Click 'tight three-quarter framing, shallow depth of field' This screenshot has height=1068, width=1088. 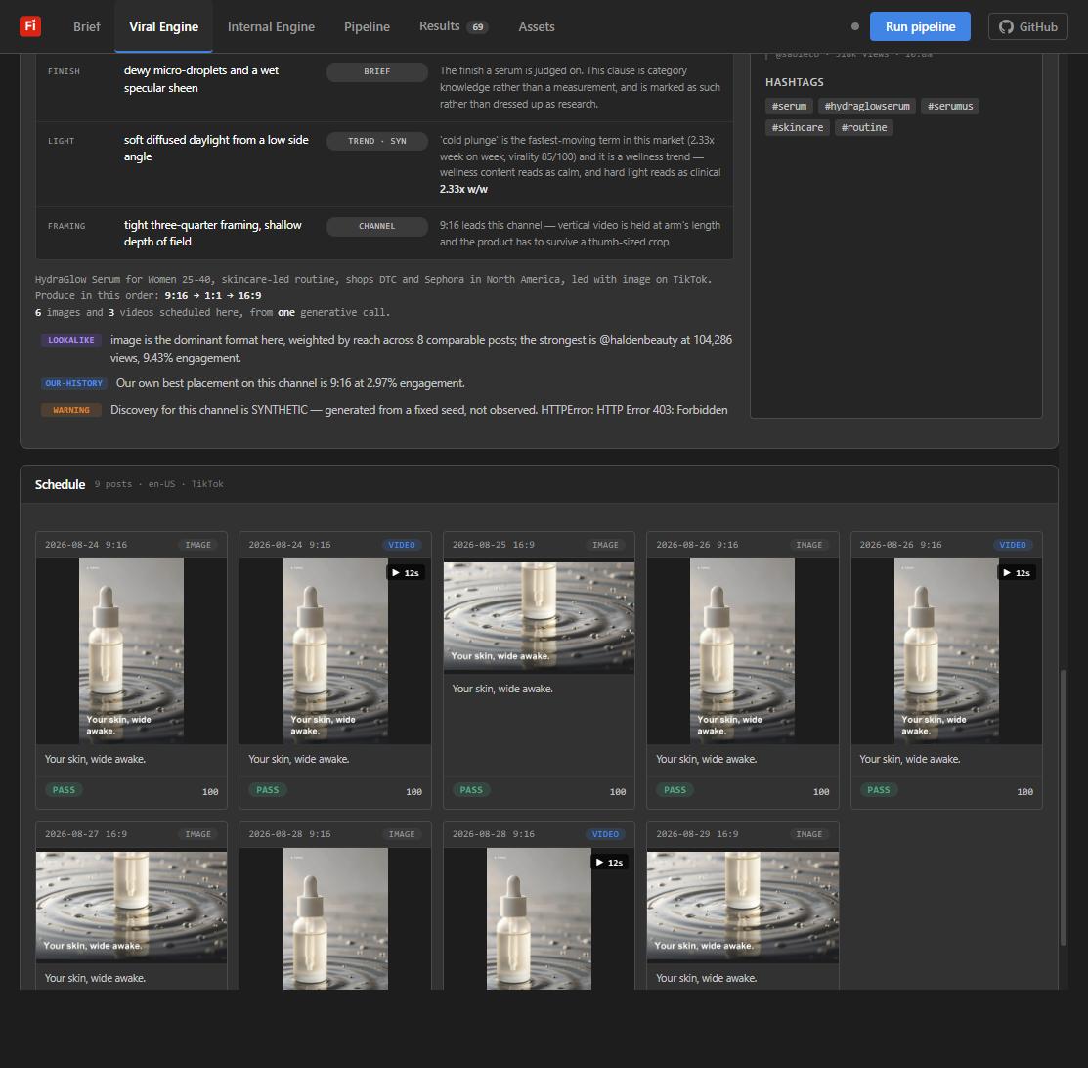(213, 234)
